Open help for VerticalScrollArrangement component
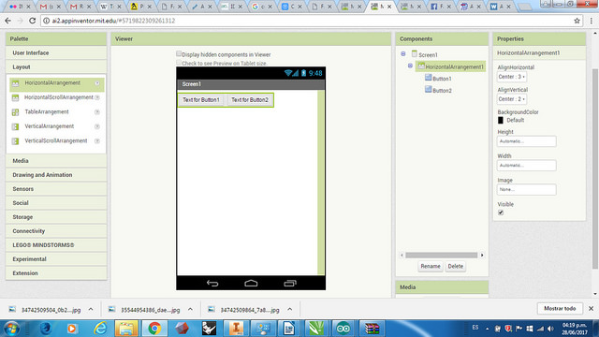This screenshot has width=599, height=337. click(97, 141)
